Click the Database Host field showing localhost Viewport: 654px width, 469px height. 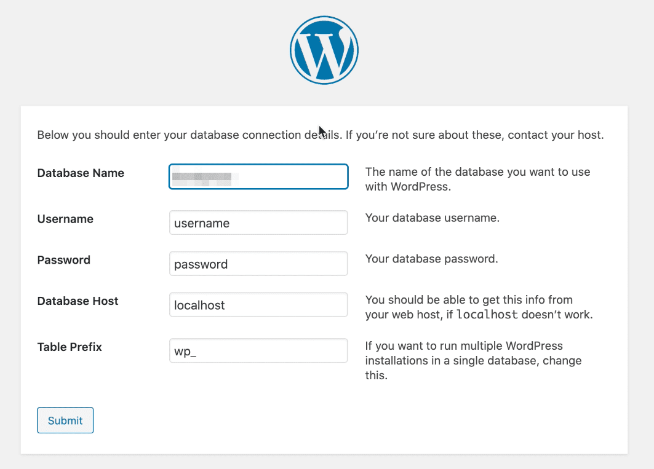(258, 304)
